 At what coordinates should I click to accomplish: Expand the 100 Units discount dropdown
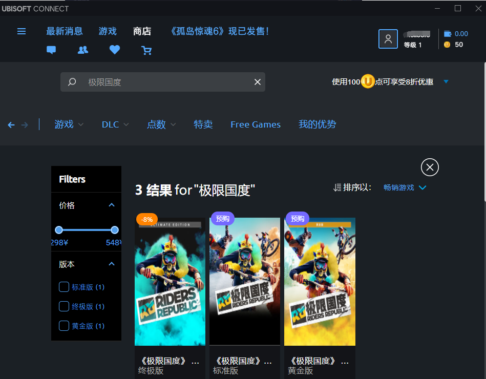click(446, 82)
